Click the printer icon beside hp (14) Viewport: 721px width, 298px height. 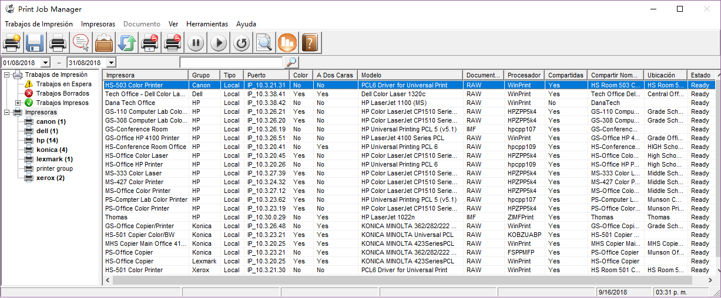[29, 140]
